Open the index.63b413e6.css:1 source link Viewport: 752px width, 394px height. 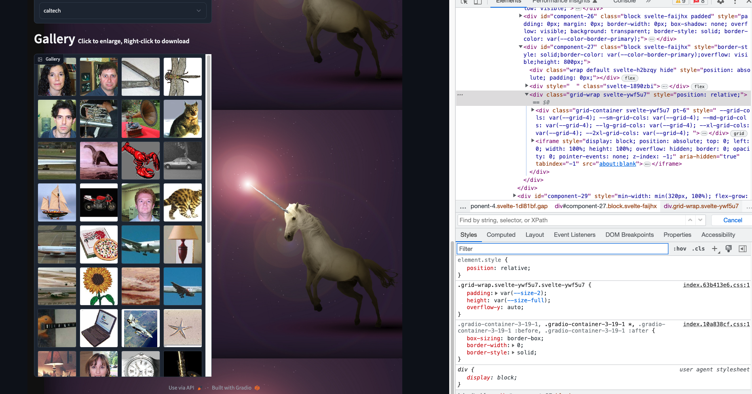pos(716,285)
